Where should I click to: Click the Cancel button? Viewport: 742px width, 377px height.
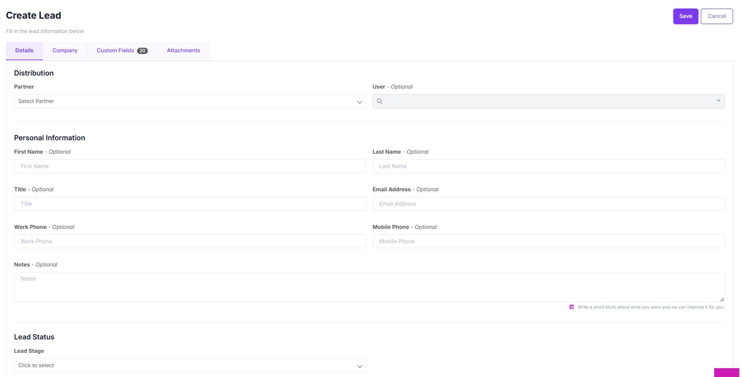point(717,16)
